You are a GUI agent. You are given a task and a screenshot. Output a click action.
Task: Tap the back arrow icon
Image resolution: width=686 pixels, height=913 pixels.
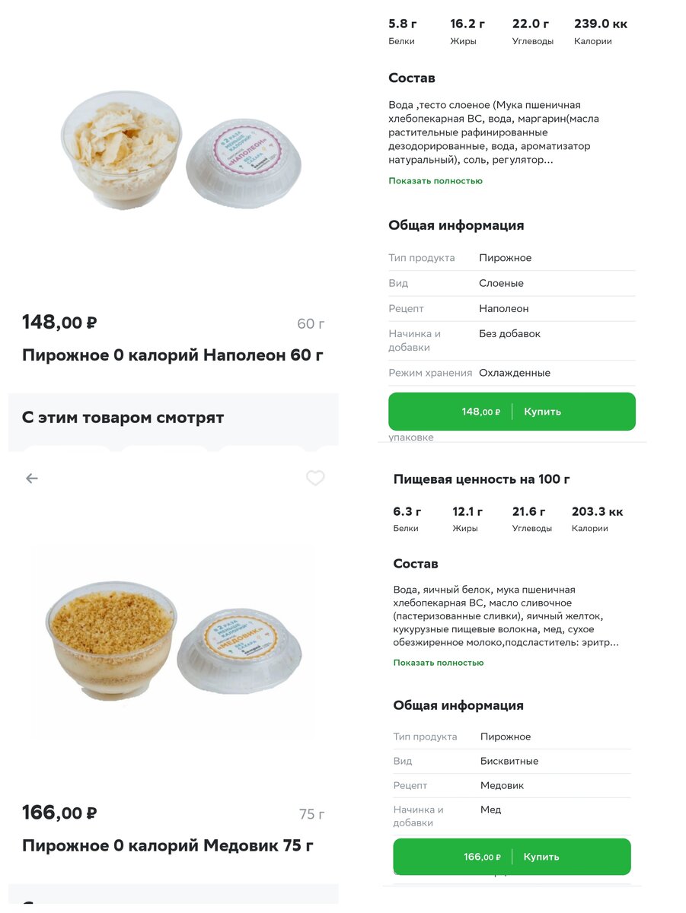(x=31, y=479)
